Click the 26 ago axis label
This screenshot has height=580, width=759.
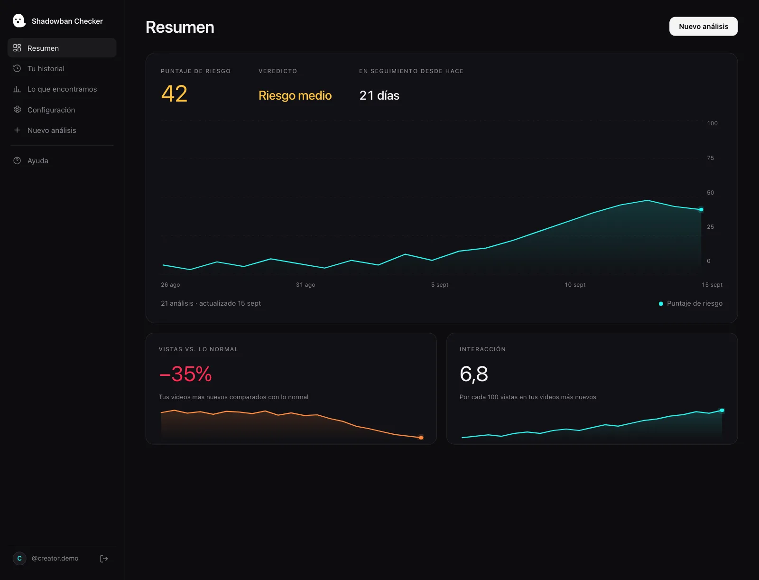coord(170,285)
